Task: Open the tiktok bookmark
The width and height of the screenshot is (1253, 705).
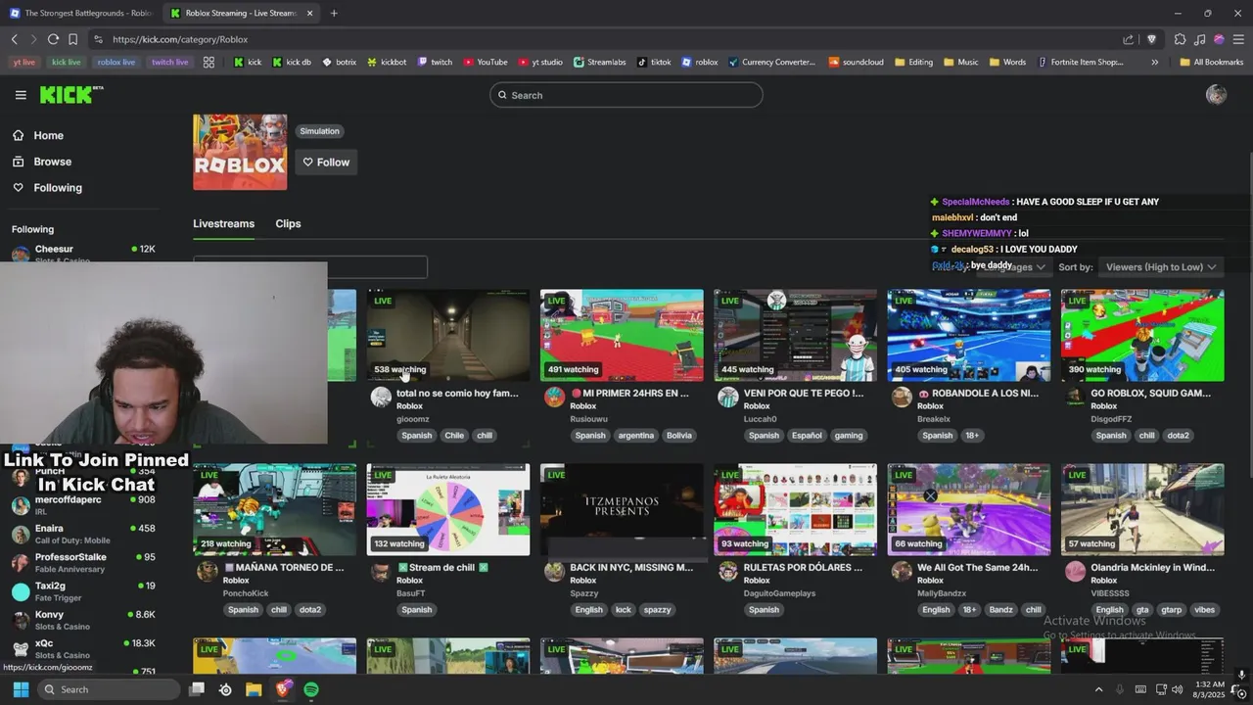Action: (654, 62)
